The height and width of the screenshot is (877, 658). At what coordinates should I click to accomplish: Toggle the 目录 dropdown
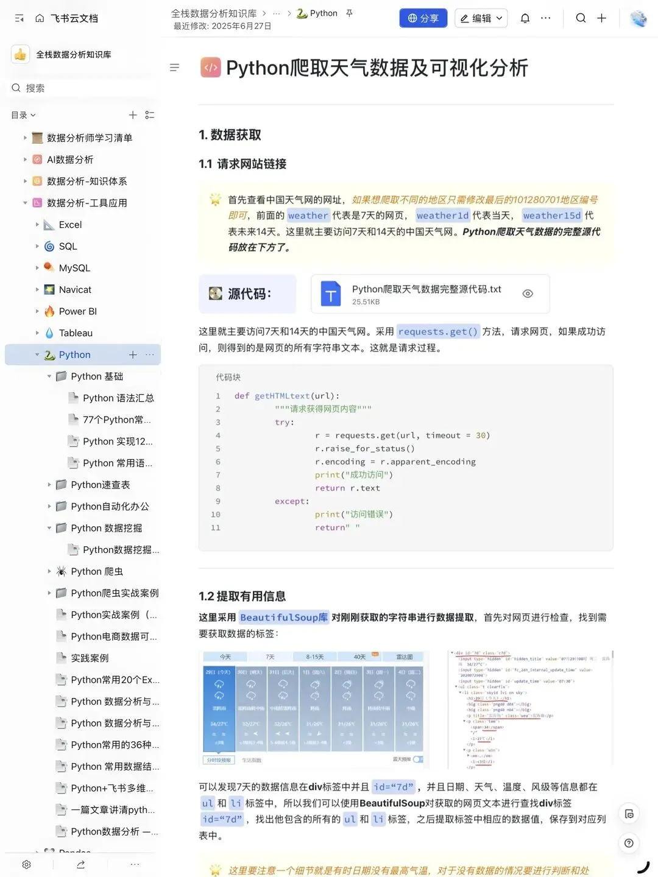[23, 115]
